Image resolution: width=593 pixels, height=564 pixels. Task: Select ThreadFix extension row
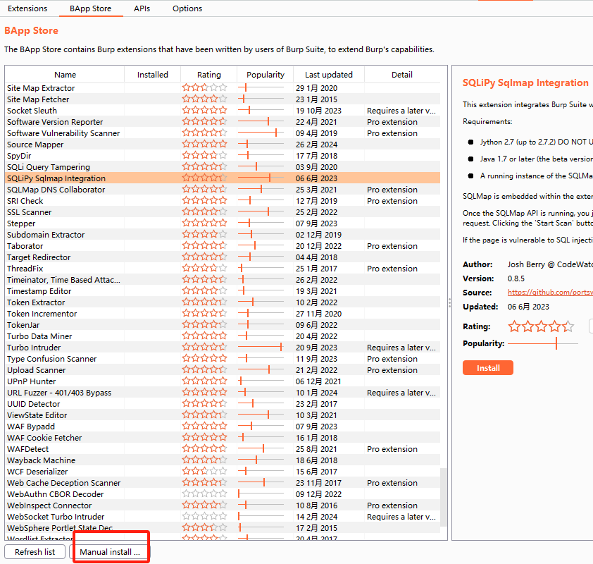click(x=223, y=269)
